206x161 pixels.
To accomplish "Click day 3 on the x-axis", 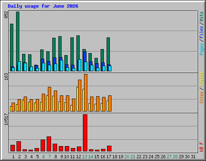I will (25, 157).
